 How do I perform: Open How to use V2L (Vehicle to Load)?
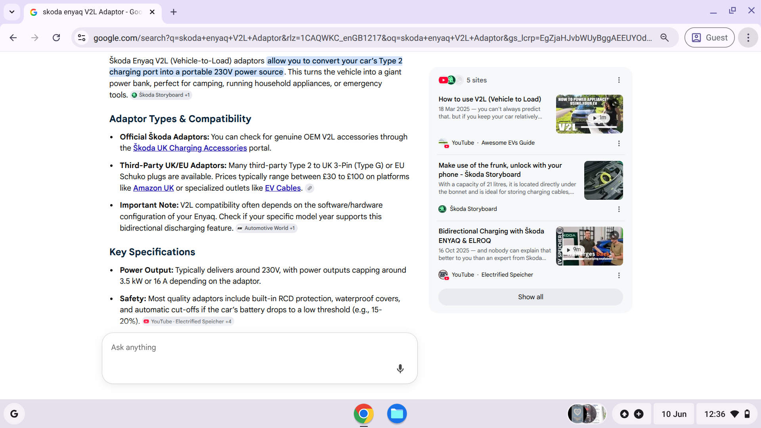490,99
